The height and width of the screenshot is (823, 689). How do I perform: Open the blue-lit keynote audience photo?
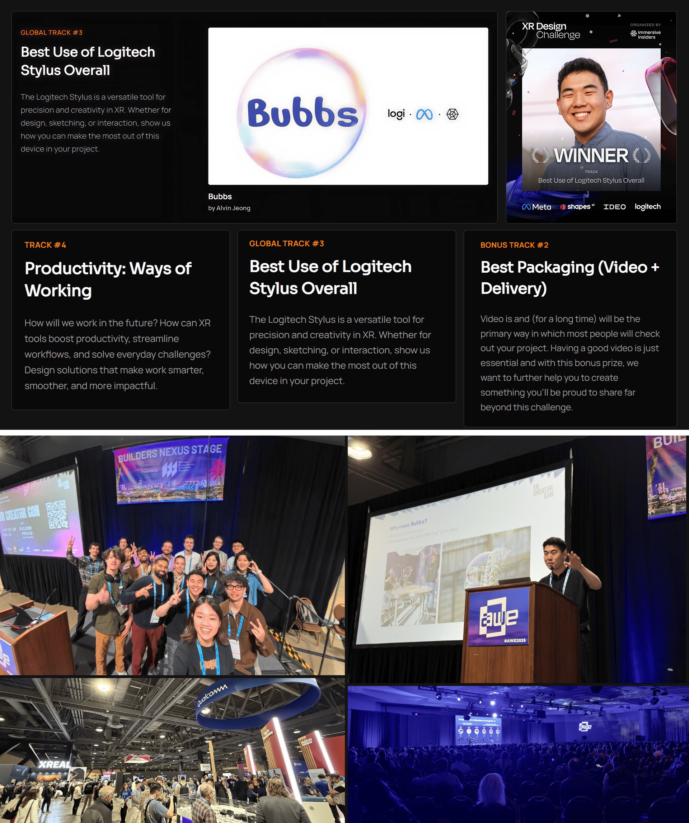(518, 754)
